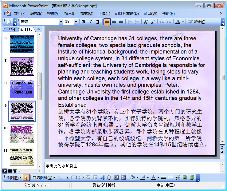Go to next slide double arrow
Screen dimensions: 227x191
coord(222,152)
